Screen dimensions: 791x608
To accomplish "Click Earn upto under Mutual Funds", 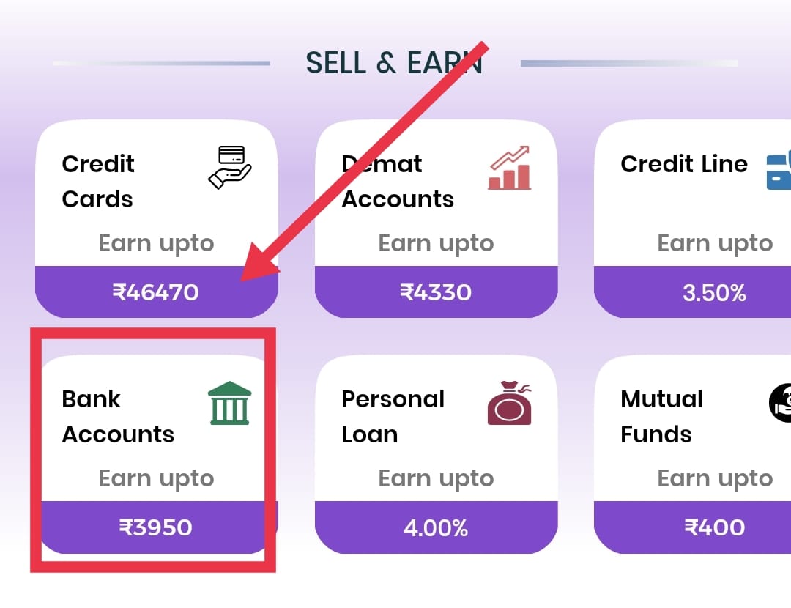I will (x=716, y=478).
